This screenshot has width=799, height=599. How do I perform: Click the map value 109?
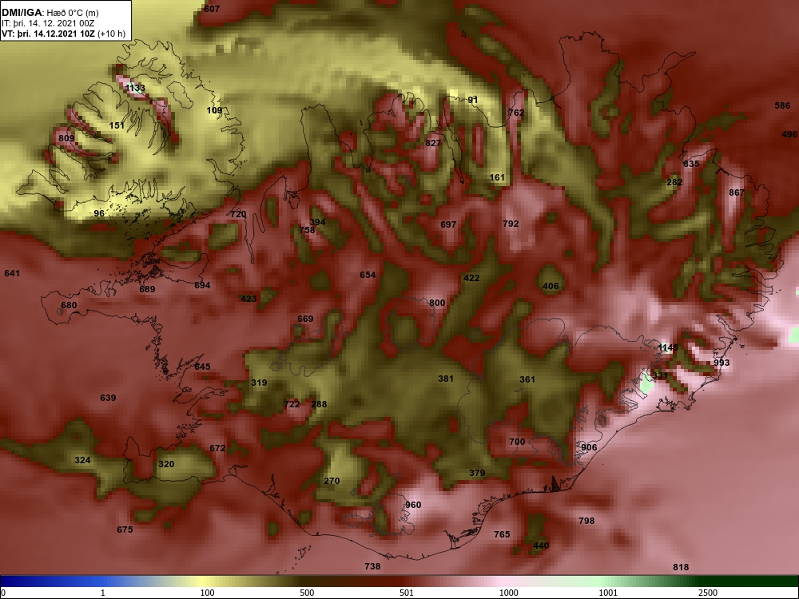tap(214, 110)
